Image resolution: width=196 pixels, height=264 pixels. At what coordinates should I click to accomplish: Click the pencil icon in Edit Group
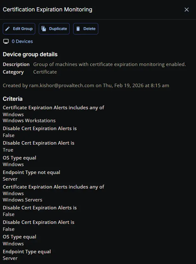click(x=8, y=29)
